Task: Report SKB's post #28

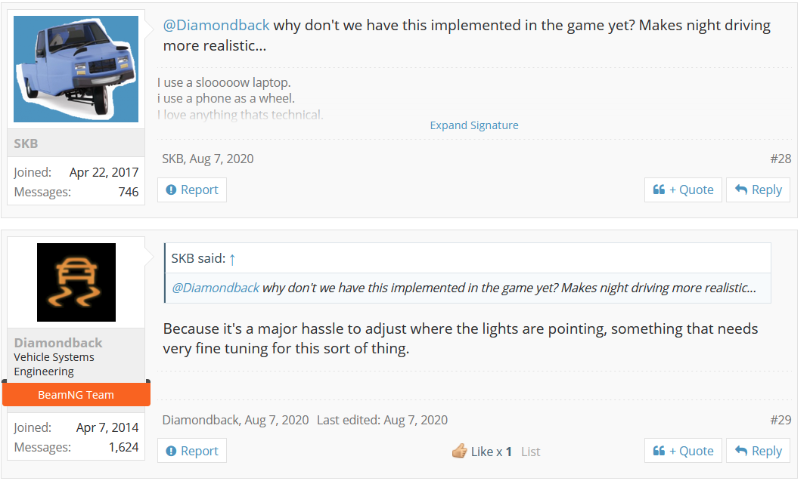Action: point(191,190)
